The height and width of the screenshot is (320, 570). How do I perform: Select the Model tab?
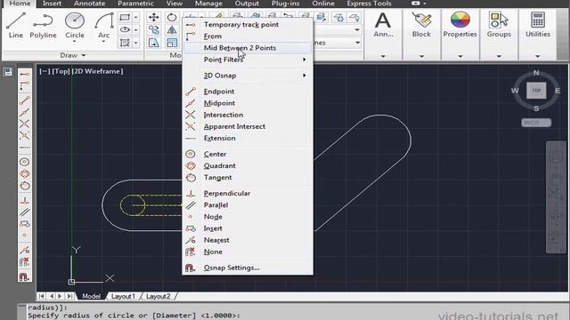tap(91, 296)
